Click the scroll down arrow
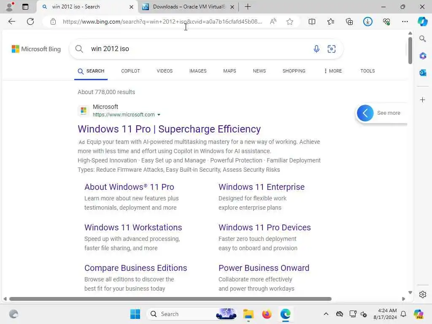The height and width of the screenshot is (324, 432). coord(410,292)
